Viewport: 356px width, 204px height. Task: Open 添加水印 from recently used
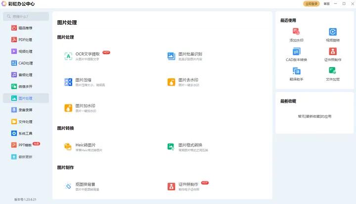point(296,35)
